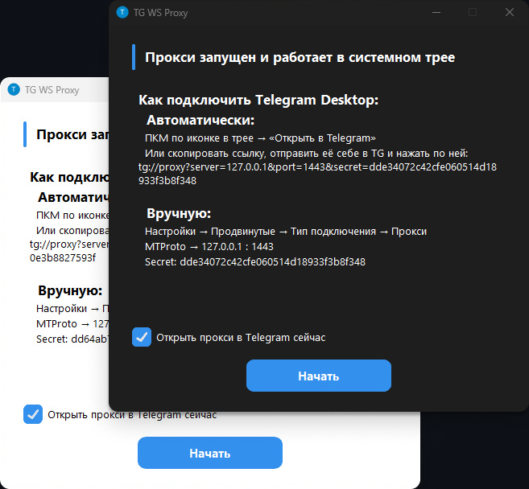Click 'Как подключить Telegram Desktop:' heading
Viewport: 529px width, 489px height.
(x=258, y=100)
